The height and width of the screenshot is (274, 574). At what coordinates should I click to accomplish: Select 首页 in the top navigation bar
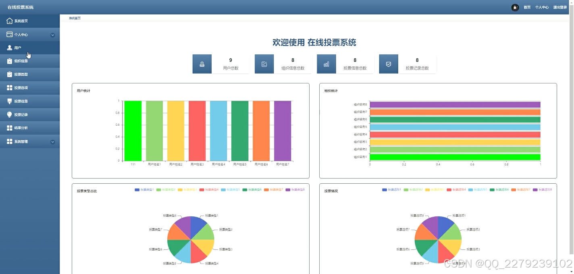(527, 7)
